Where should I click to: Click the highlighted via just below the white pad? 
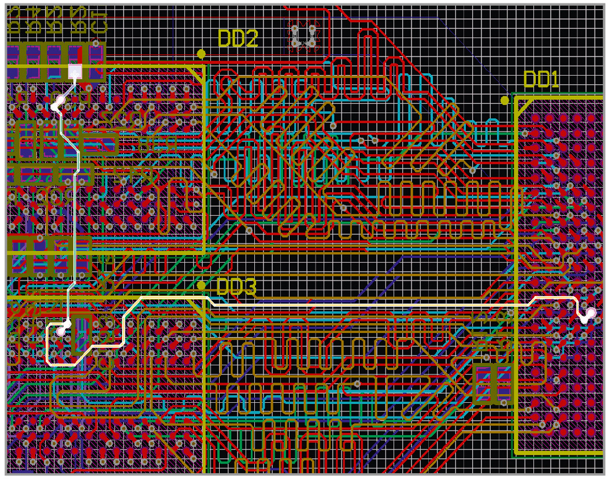(x=61, y=100)
